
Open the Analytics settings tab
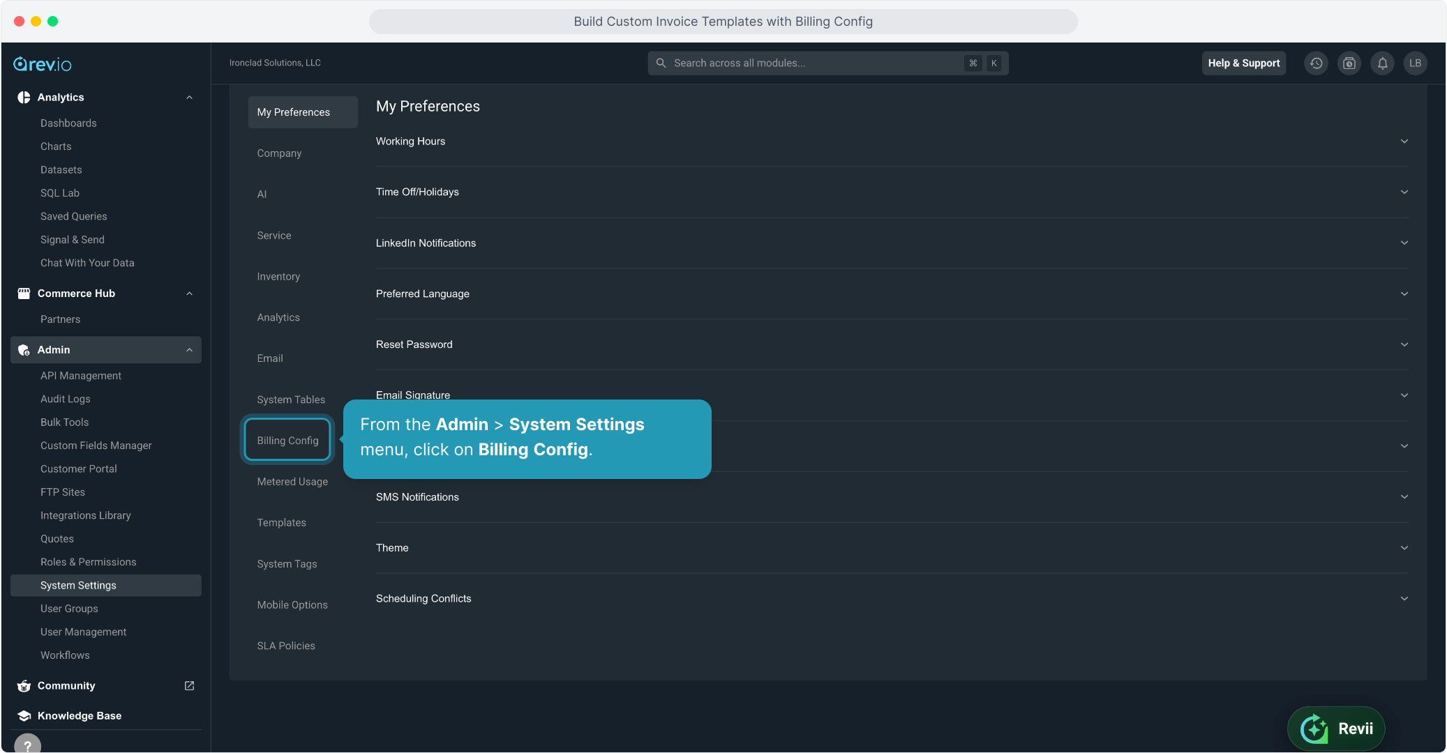click(x=278, y=318)
